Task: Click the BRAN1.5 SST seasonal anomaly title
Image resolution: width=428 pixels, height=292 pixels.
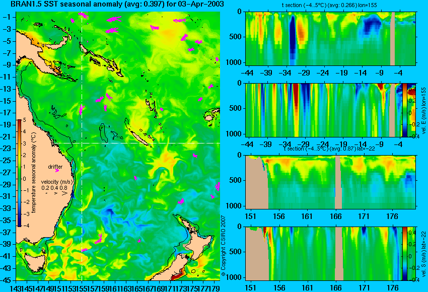Action: click(117, 4)
